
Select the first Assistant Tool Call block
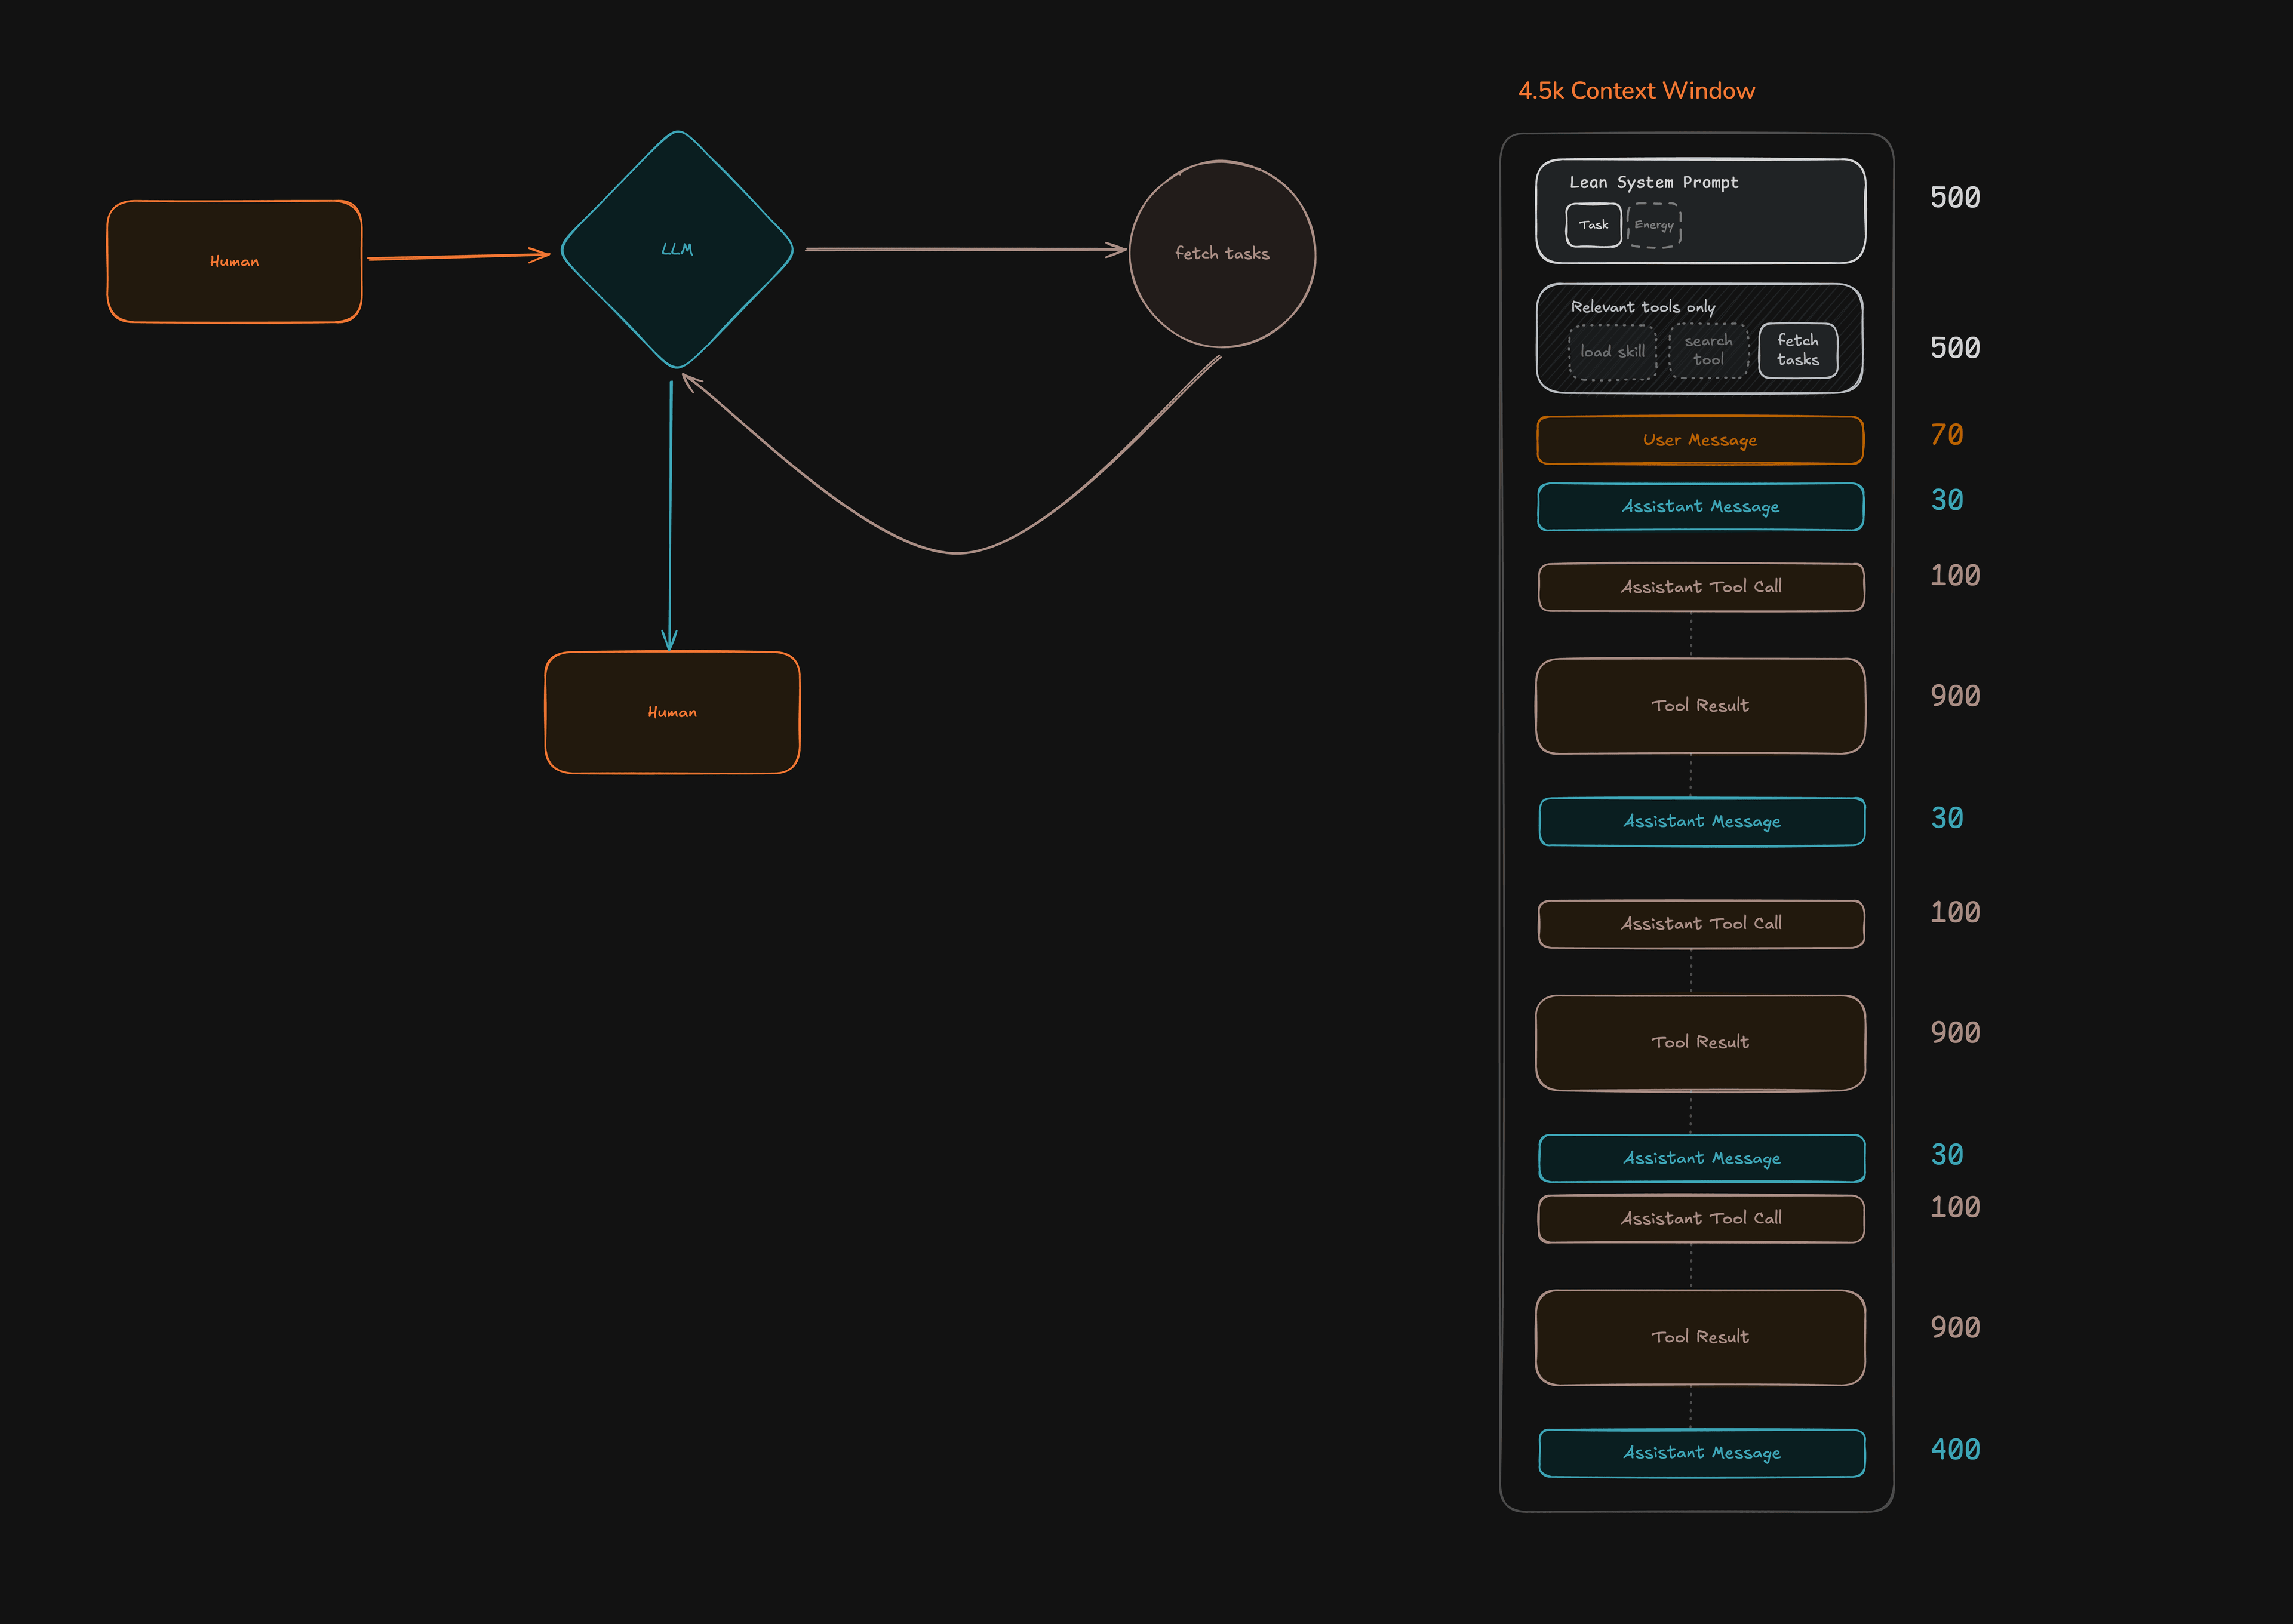click(x=1701, y=587)
